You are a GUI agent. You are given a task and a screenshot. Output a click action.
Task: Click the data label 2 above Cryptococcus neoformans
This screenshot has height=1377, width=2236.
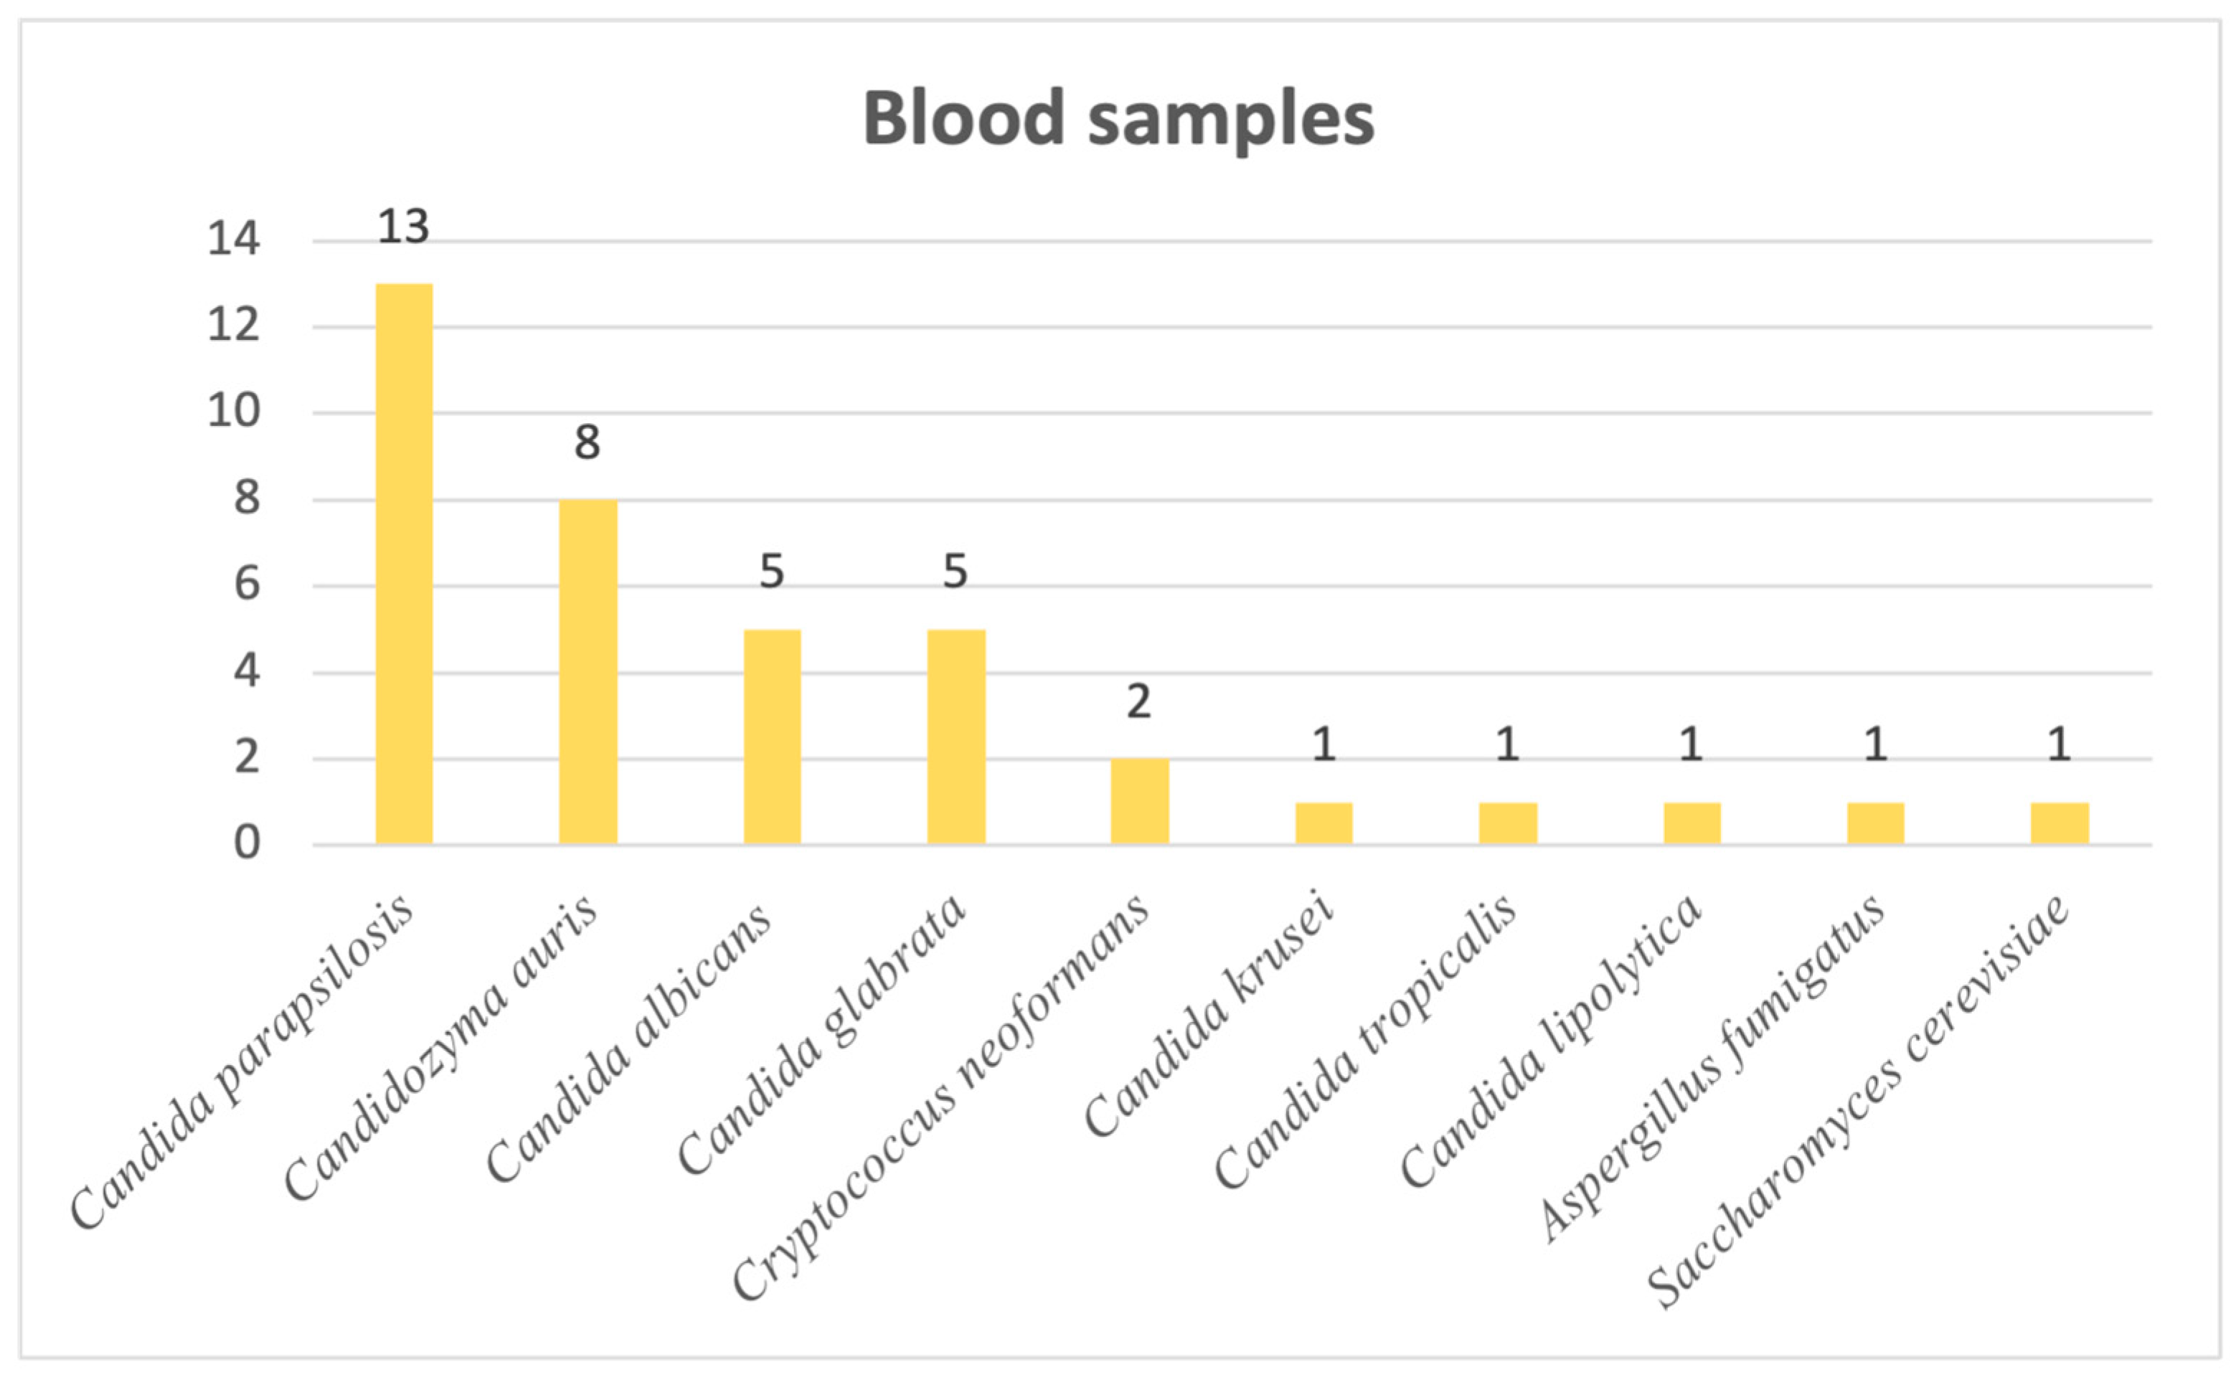tap(1138, 701)
